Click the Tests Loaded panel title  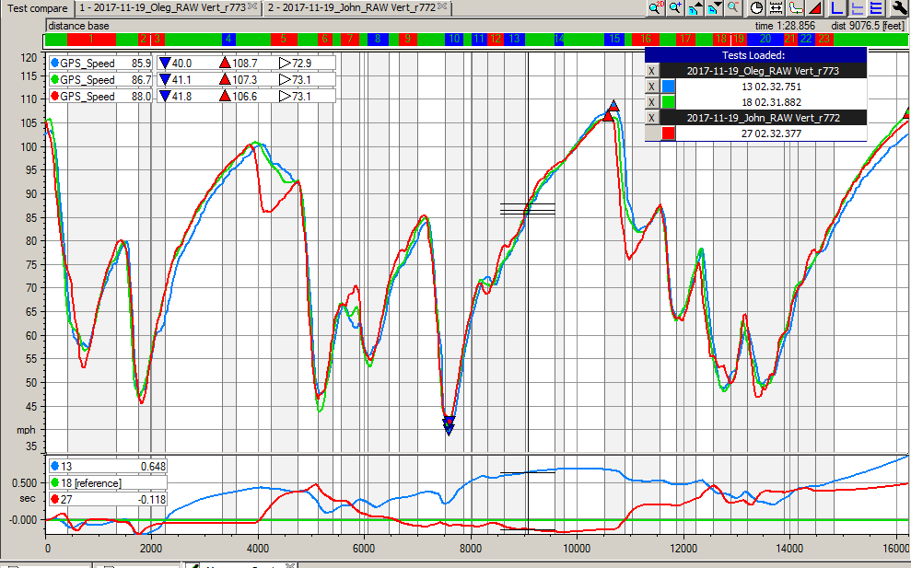(755, 55)
